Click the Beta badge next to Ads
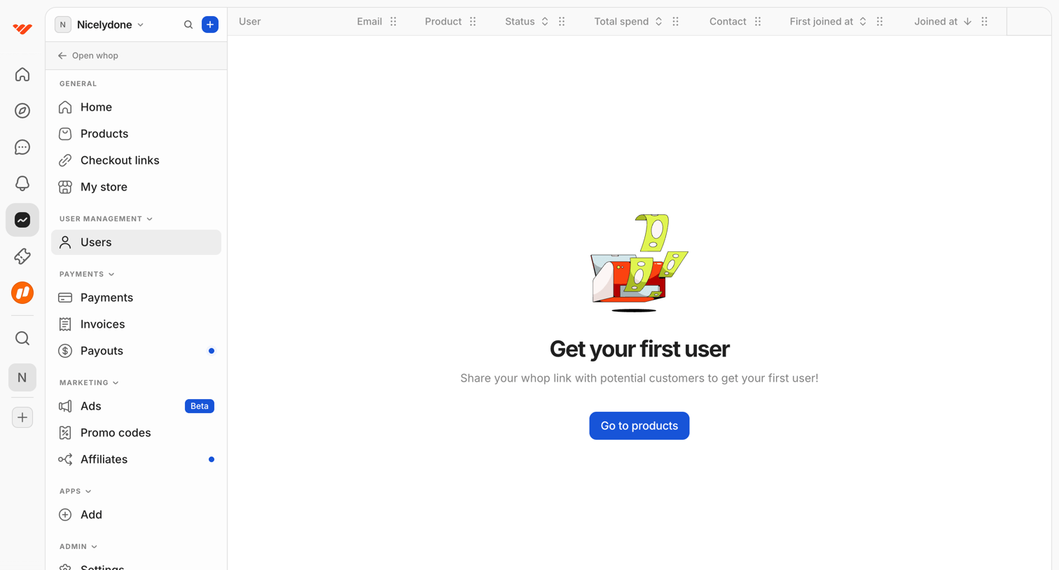1059x570 pixels. (200, 406)
